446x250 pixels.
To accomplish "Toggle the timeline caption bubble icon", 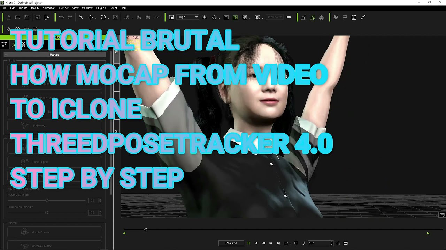I will [x=296, y=243].
